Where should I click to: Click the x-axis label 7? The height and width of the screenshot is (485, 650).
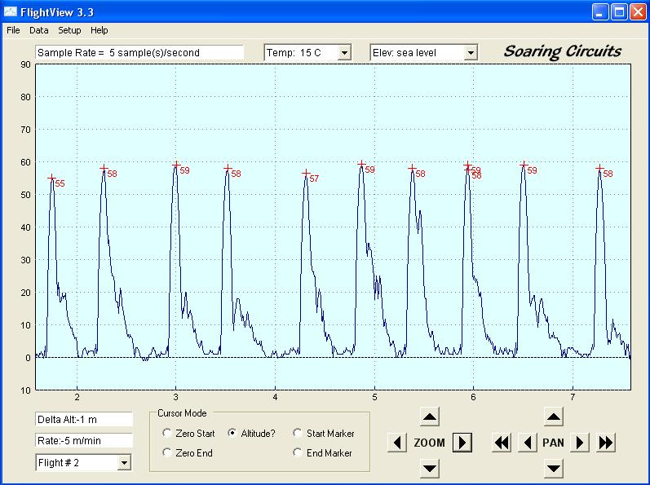tap(573, 397)
